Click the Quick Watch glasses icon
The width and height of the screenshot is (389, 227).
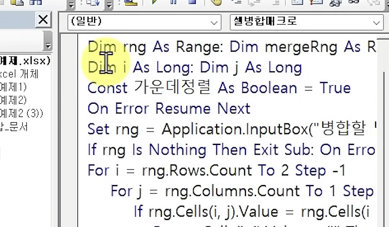coord(353,2)
